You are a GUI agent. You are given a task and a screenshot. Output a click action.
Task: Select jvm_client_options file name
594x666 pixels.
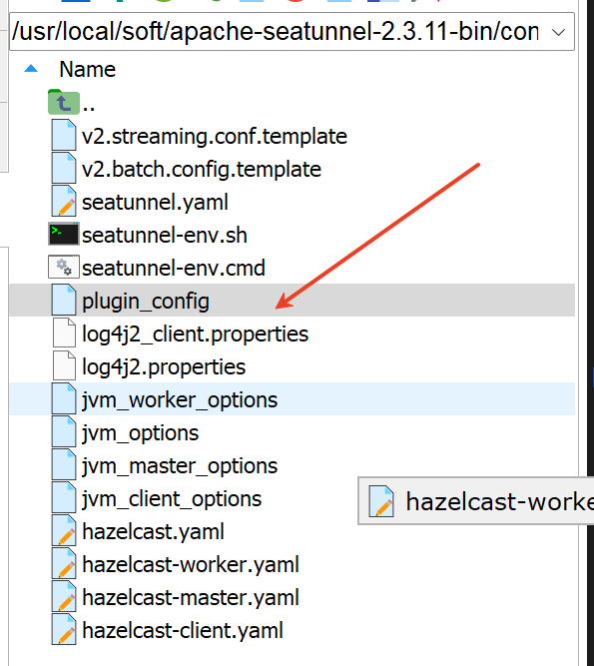tap(172, 499)
